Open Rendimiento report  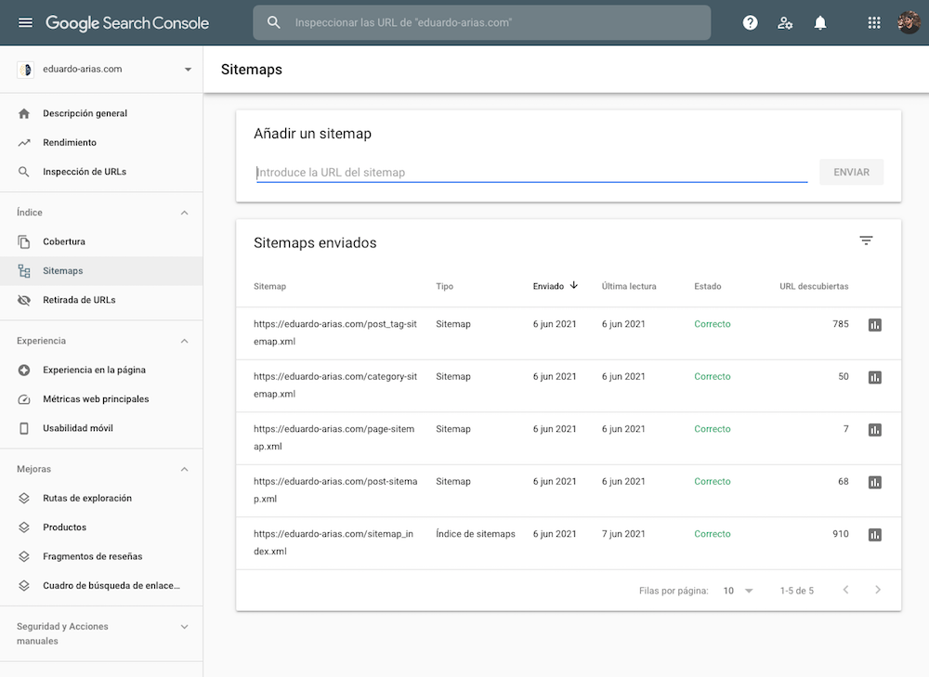[x=101, y=142]
